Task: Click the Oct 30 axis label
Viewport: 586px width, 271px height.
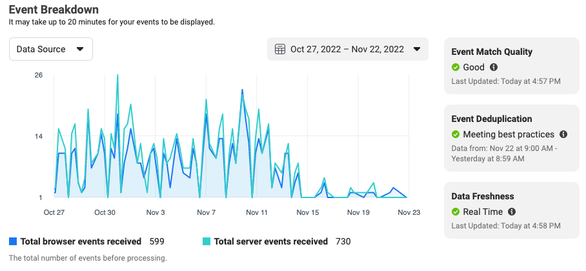Action: [105, 212]
